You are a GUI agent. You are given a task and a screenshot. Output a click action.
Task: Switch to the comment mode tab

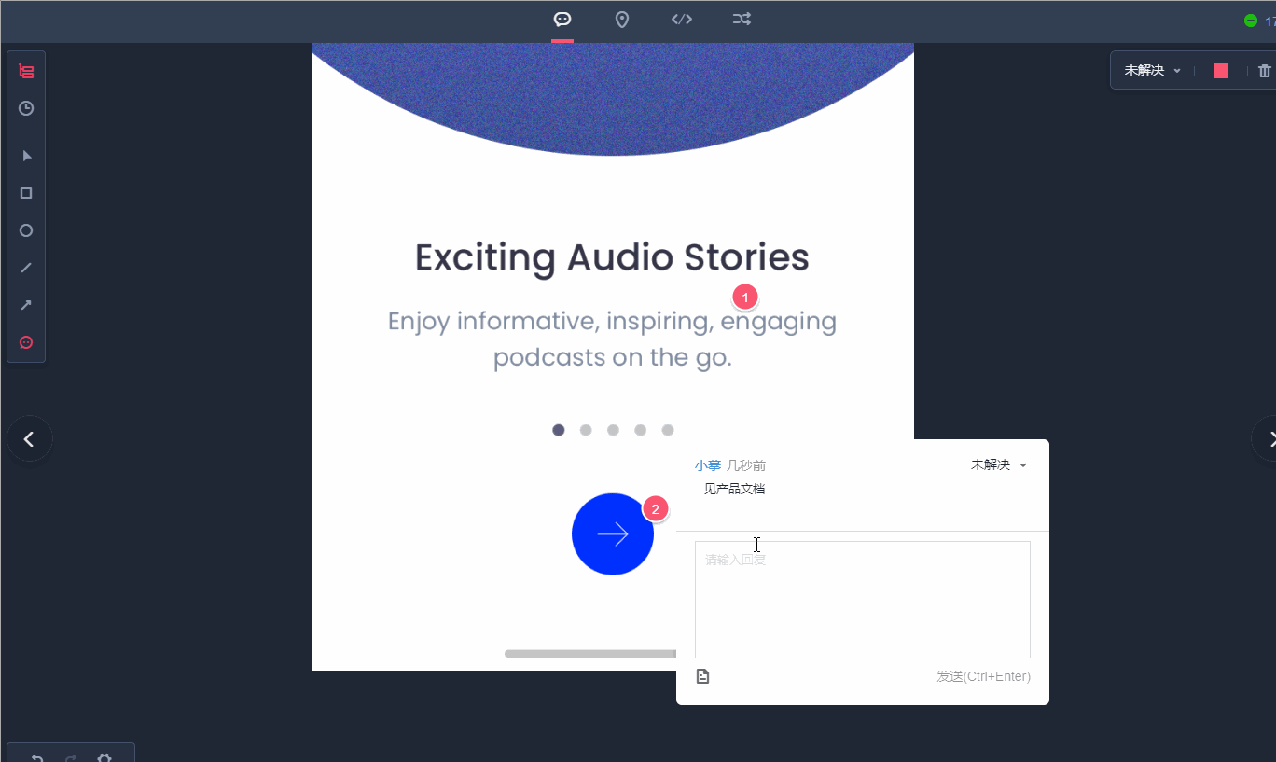562,20
